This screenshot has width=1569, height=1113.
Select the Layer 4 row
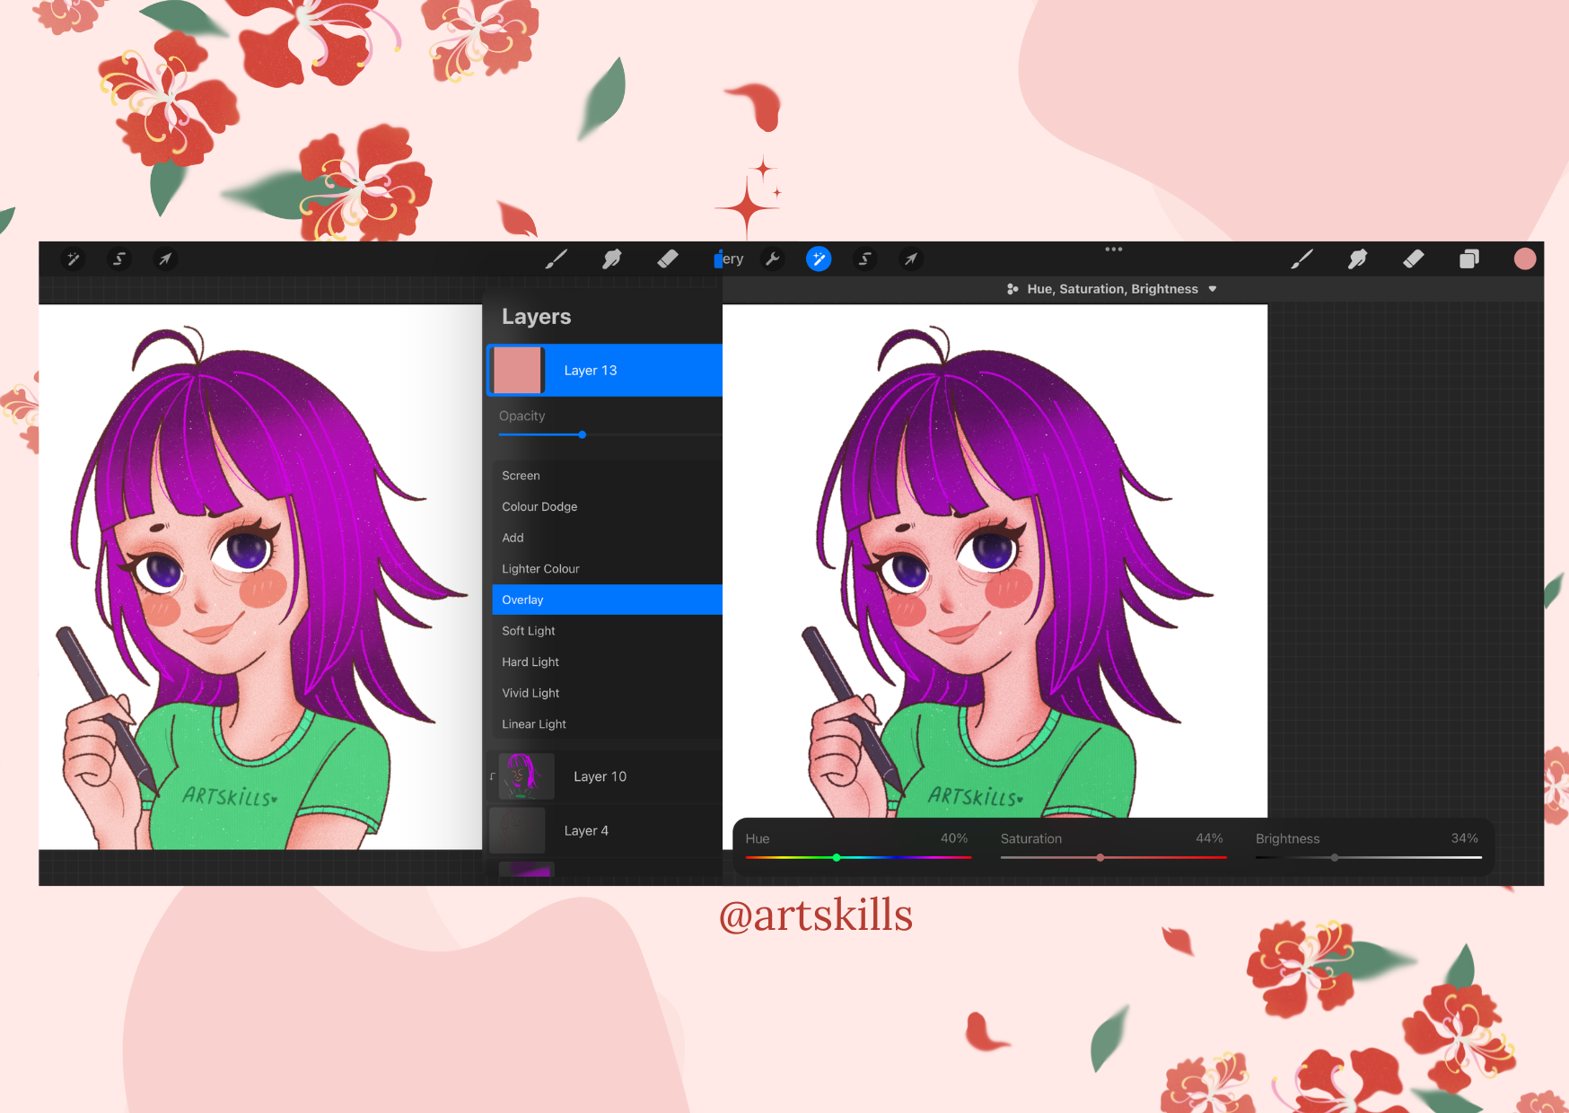[605, 830]
